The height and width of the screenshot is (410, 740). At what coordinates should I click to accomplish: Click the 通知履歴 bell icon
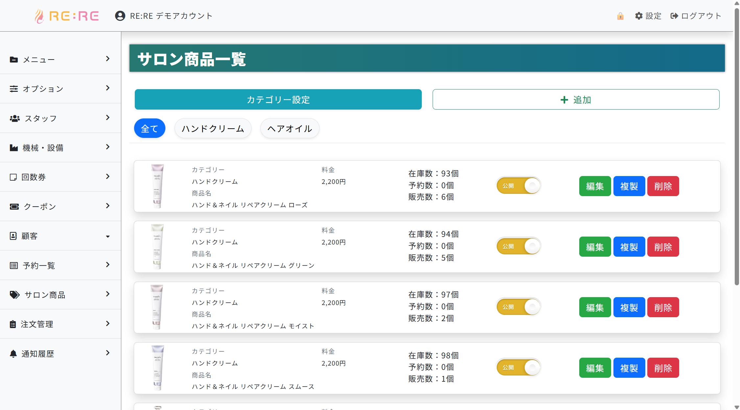click(x=13, y=353)
